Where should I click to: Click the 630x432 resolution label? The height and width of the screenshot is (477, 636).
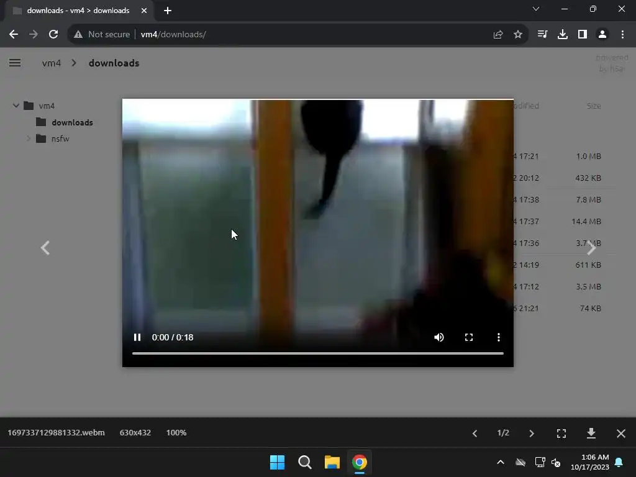[135, 433]
